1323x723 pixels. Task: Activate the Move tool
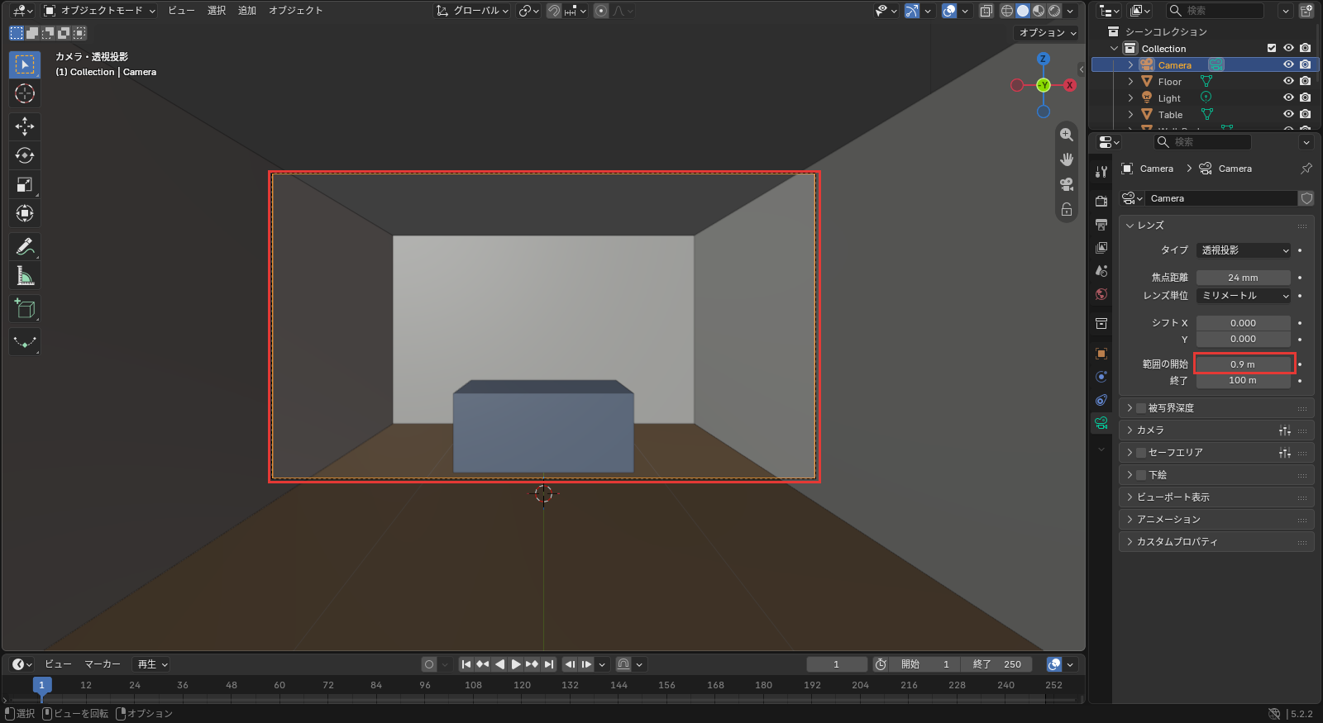(25, 126)
